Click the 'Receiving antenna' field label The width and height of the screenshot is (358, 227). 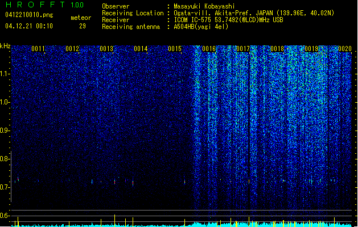131,27
